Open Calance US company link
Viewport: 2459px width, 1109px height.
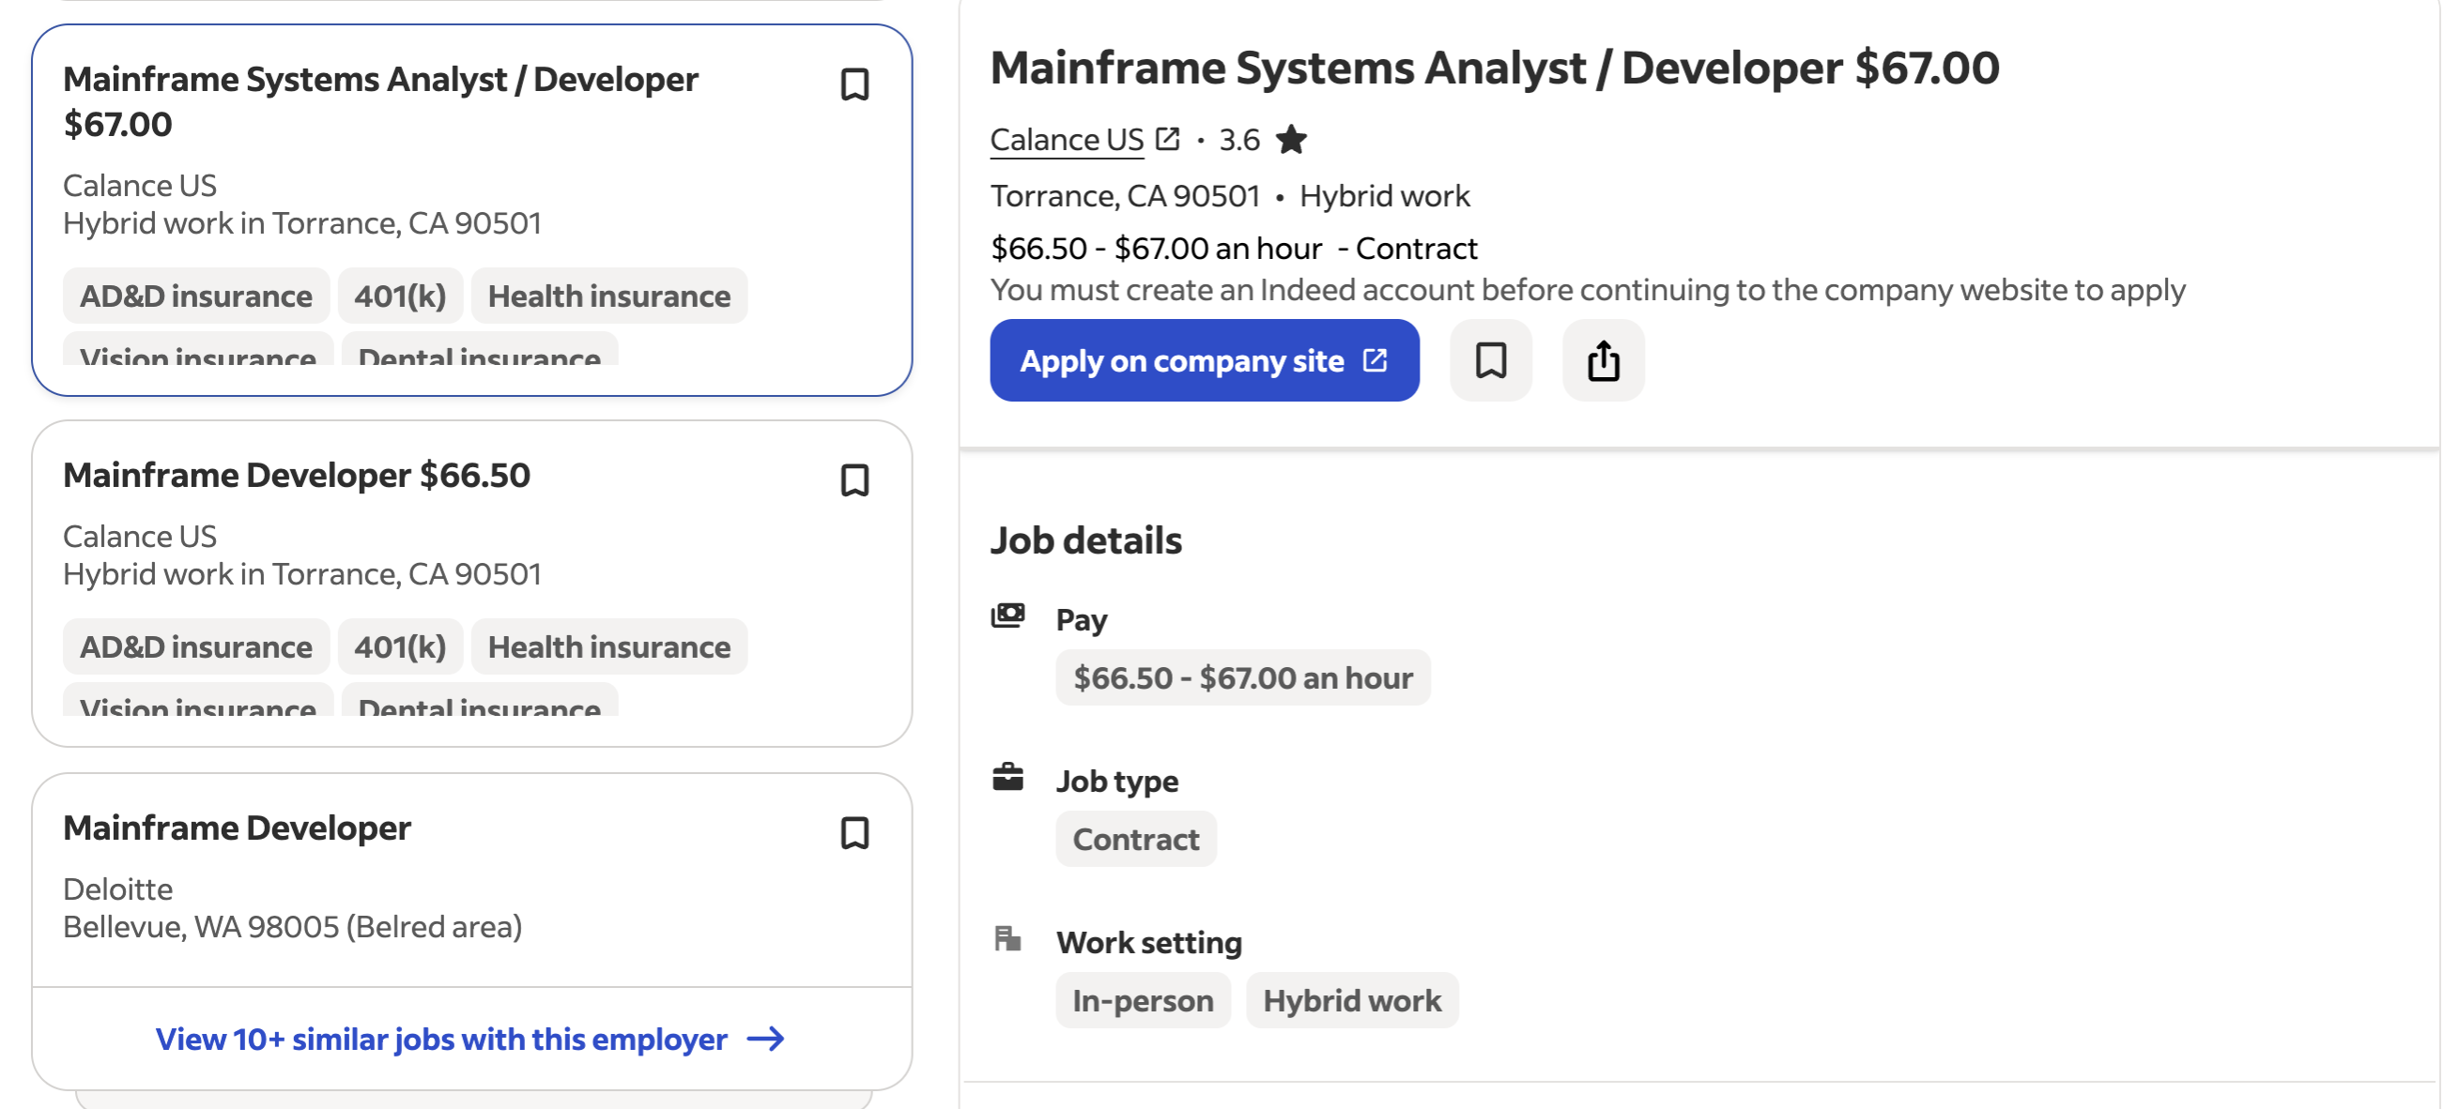(x=1067, y=139)
